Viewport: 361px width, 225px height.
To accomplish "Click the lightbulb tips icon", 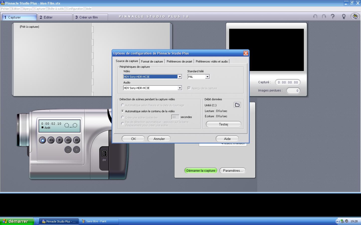I will pos(344,16).
